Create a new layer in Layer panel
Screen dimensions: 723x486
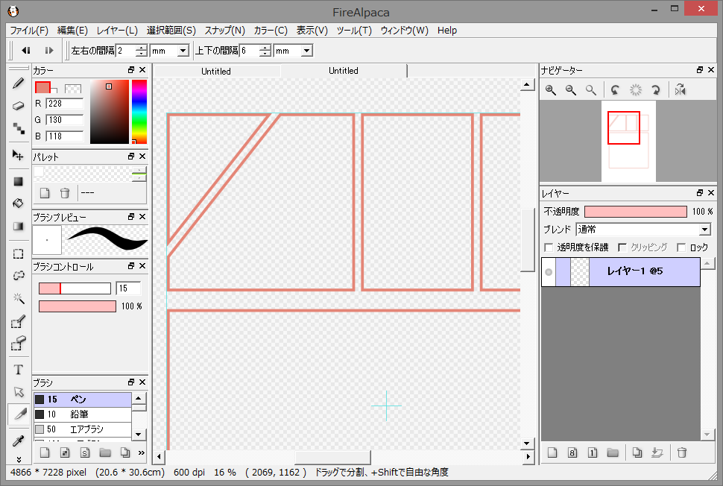[x=552, y=452]
